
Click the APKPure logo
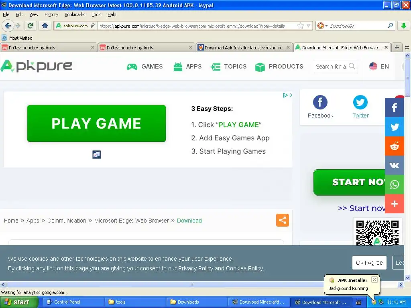coord(37,66)
